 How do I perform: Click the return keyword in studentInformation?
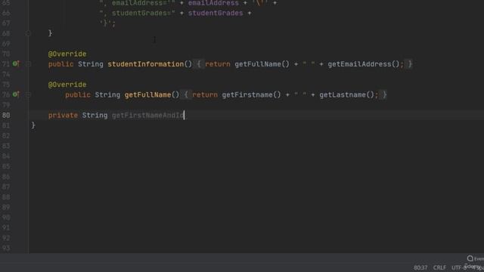(x=218, y=64)
